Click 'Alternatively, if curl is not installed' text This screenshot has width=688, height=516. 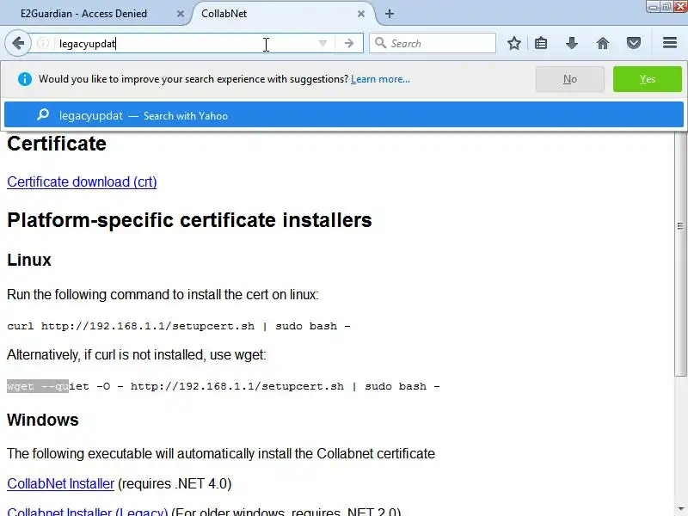coord(137,354)
